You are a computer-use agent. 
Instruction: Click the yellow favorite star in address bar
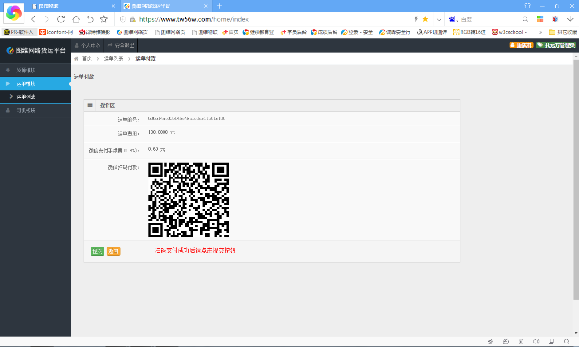tap(425, 19)
